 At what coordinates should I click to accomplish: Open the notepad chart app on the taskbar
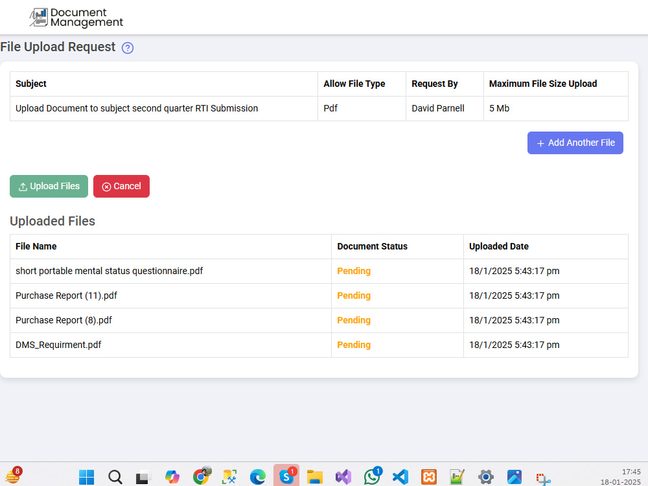pos(457,477)
